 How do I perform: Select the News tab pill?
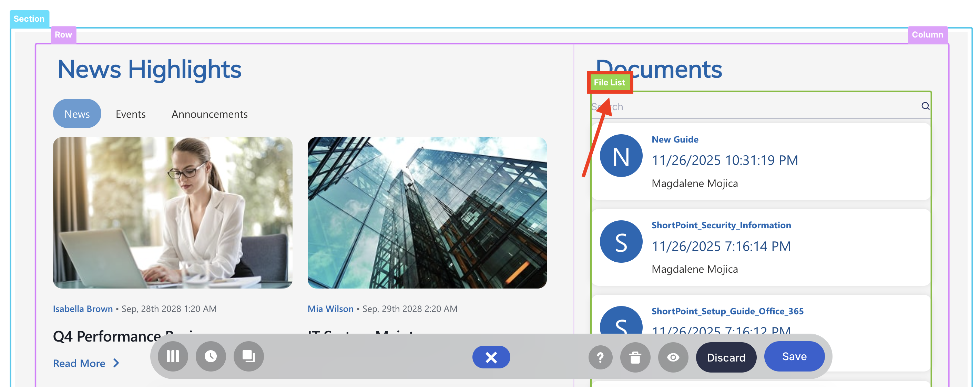77,113
